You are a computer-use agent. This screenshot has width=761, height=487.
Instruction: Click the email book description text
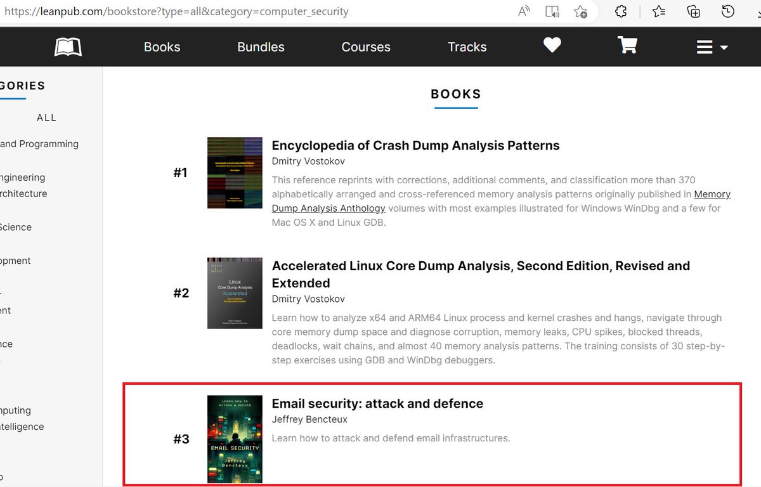click(391, 438)
